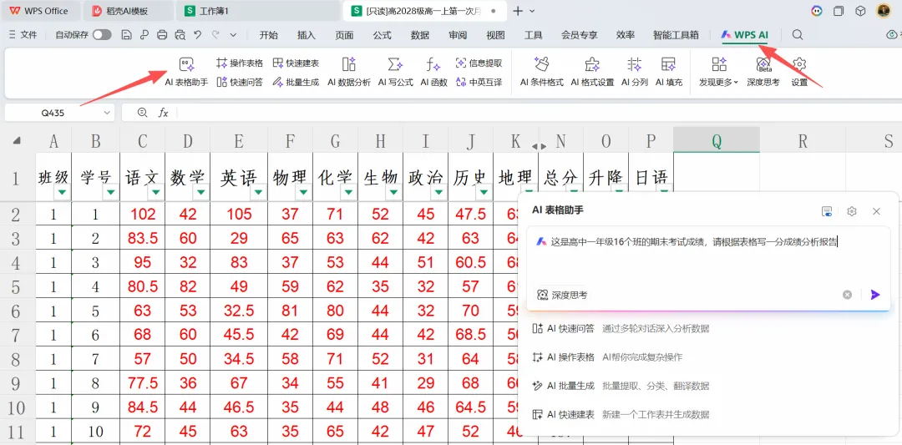Viewport: 902px width, 445px height.
Task: Open the filter dropdown for 语文
Action: (155, 193)
